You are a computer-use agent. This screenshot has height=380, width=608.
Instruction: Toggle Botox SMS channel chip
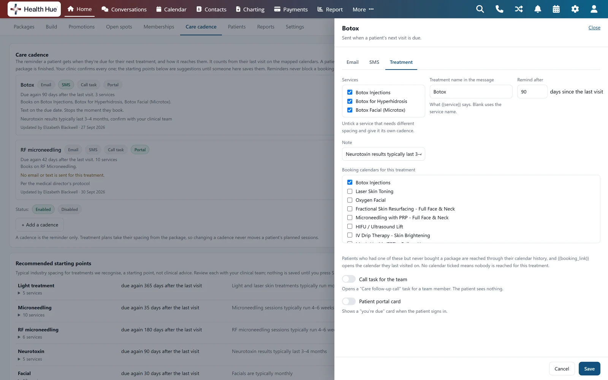point(66,85)
